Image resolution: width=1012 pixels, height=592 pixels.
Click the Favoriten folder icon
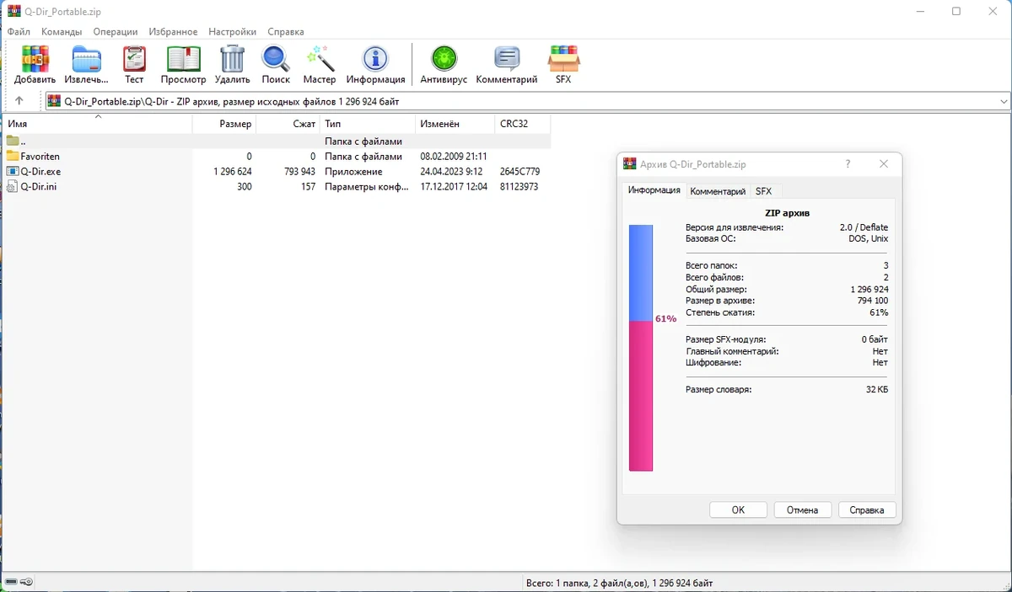pos(13,157)
